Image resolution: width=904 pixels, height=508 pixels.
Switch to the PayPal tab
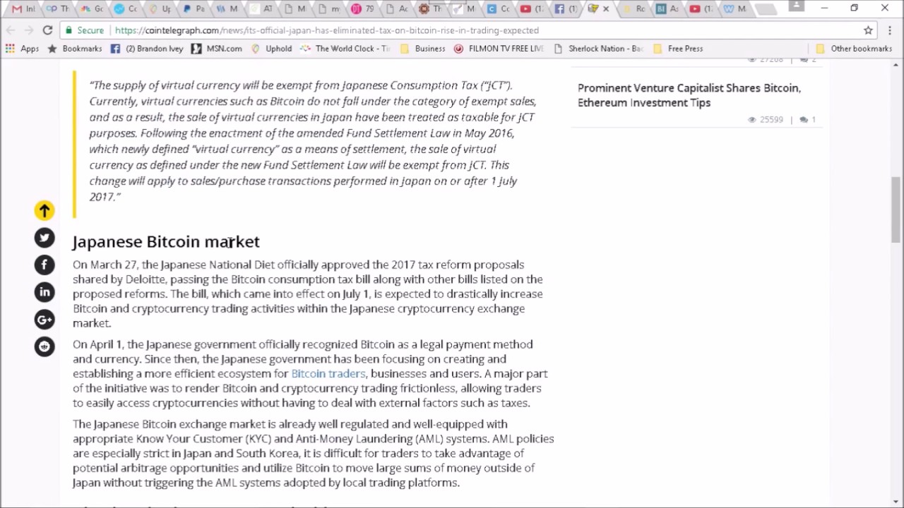point(193,9)
